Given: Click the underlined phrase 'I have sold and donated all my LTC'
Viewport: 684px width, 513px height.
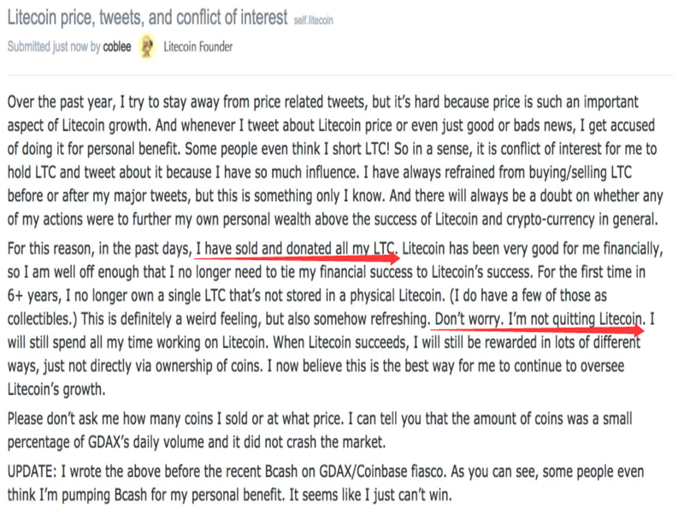Looking at the screenshot, I should [295, 249].
